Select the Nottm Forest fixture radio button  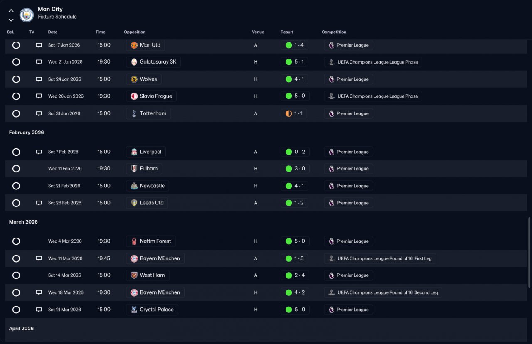point(16,241)
